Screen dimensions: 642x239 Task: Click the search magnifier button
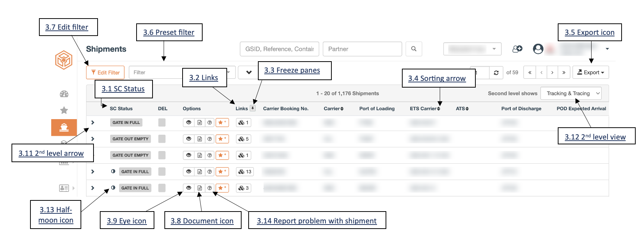pyautogui.click(x=414, y=49)
